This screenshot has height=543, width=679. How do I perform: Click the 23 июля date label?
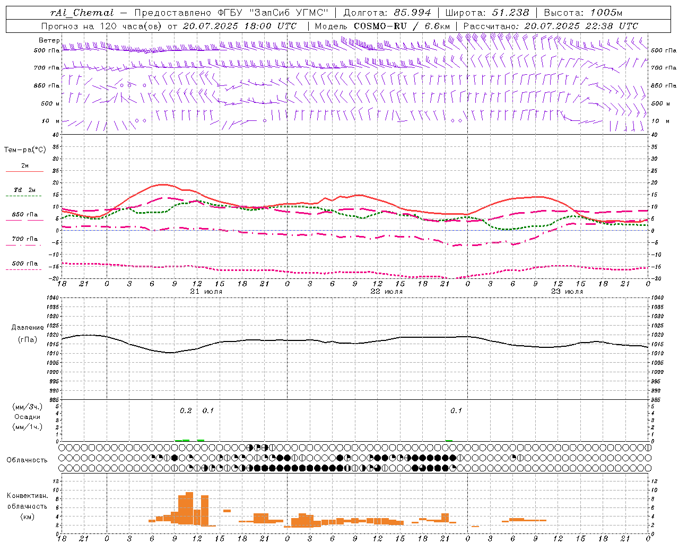[x=567, y=292]
